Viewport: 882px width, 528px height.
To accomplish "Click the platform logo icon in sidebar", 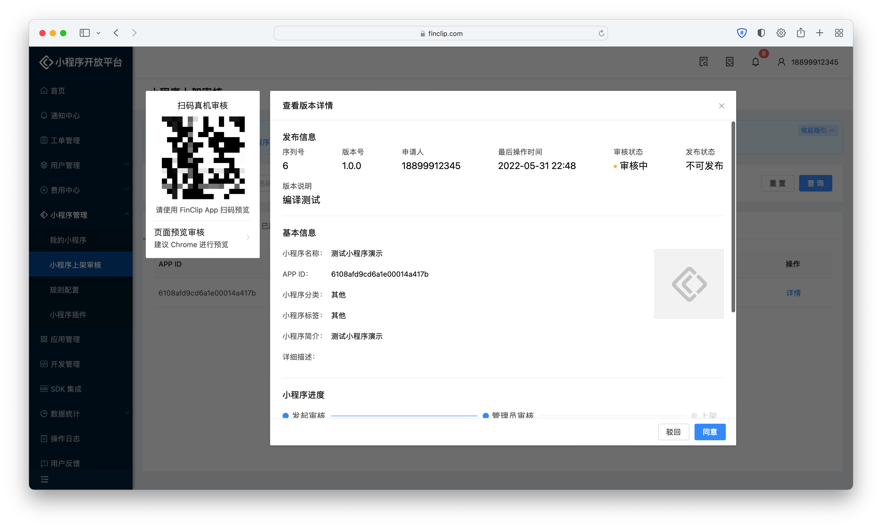I will pos(46,62).
